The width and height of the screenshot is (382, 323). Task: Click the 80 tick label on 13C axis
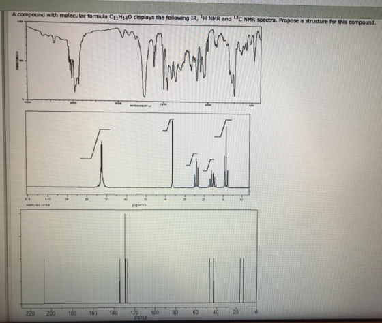(x=175, y=312)
